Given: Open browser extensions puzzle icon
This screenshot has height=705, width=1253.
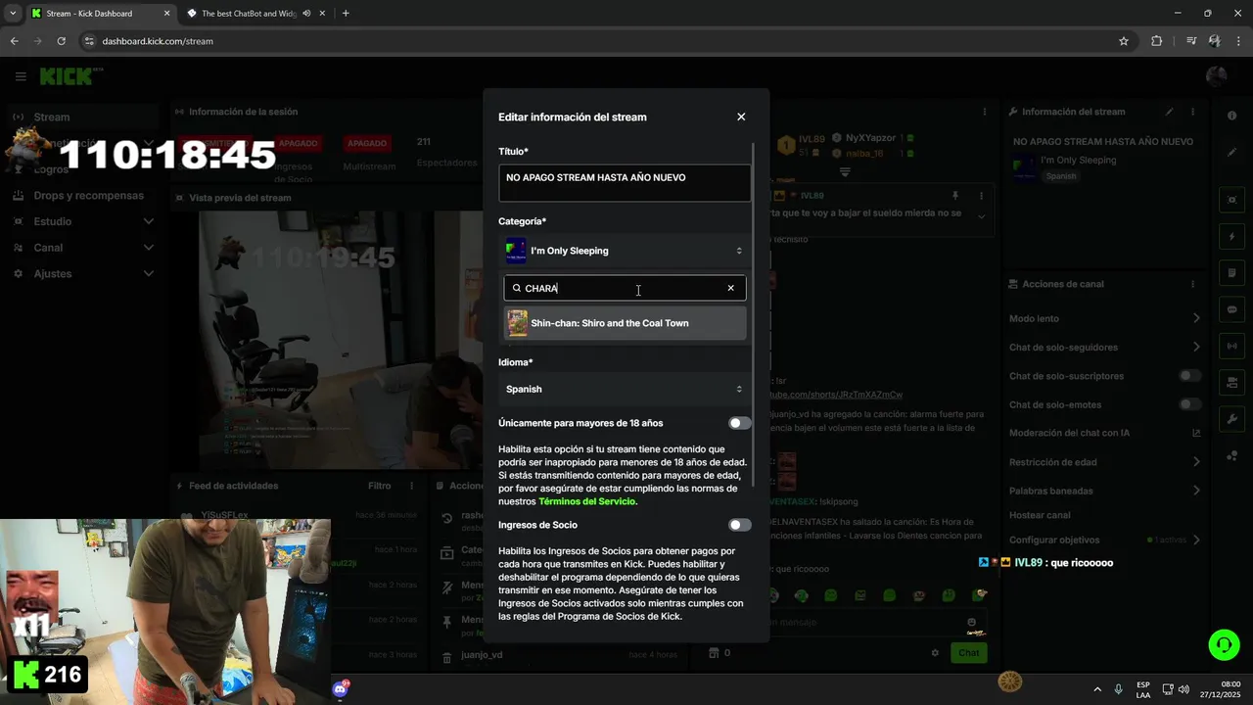Looking at the screenshot, I should click(1157, 41).
